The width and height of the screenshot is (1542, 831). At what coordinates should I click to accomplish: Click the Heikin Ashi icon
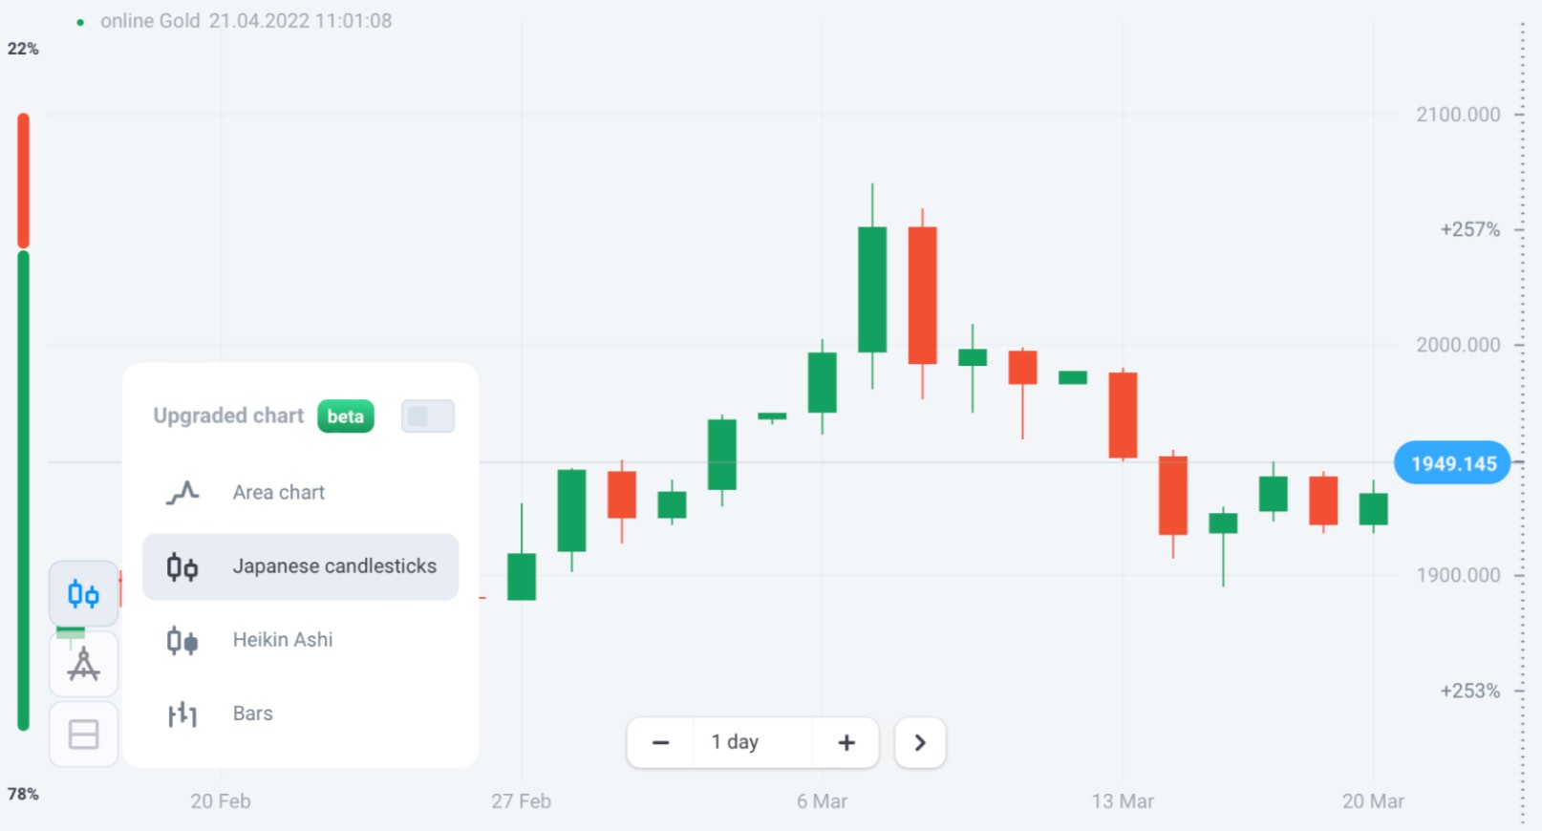coord(182,640)
